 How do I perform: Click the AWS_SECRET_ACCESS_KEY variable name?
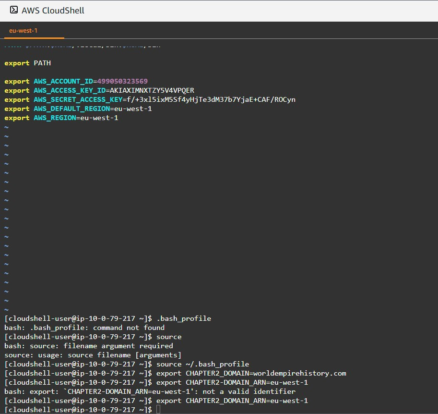tap(78, 99)
